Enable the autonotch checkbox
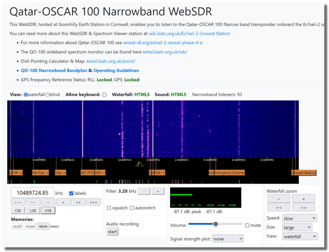329x252 pixels. [132, 208]
